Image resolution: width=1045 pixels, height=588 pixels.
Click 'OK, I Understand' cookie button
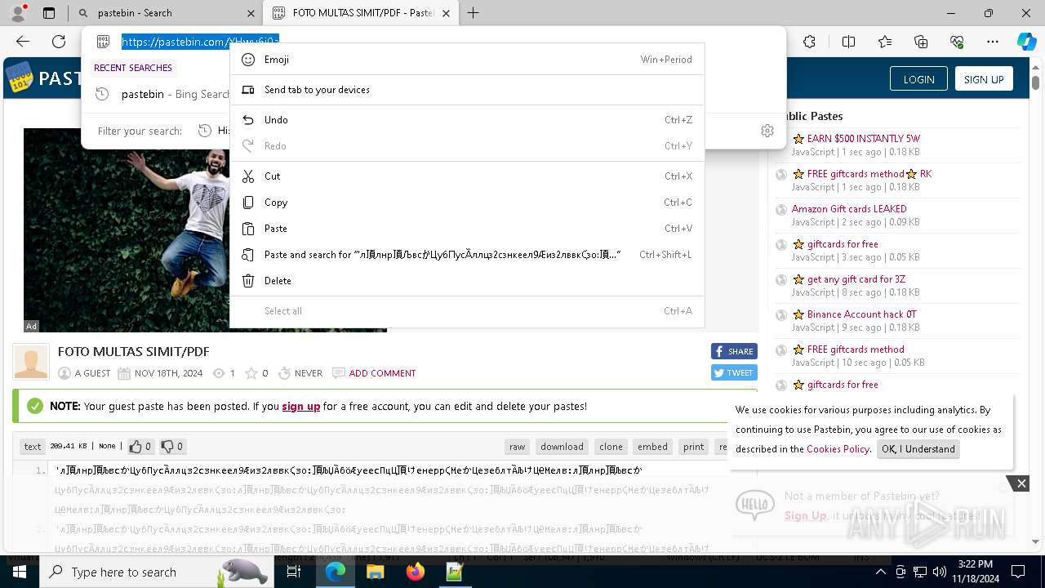pyautogui.click(x=918, y=449)
